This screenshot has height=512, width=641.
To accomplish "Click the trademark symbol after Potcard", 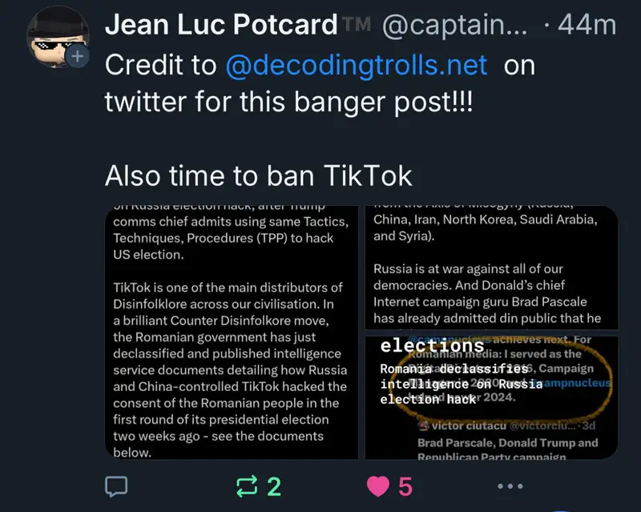I will [x=357, y=26].
